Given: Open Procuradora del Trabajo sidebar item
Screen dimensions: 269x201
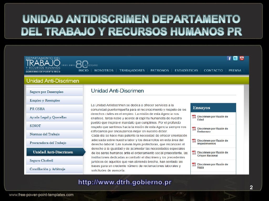Looking at the screenshot, I should [55, 143].
